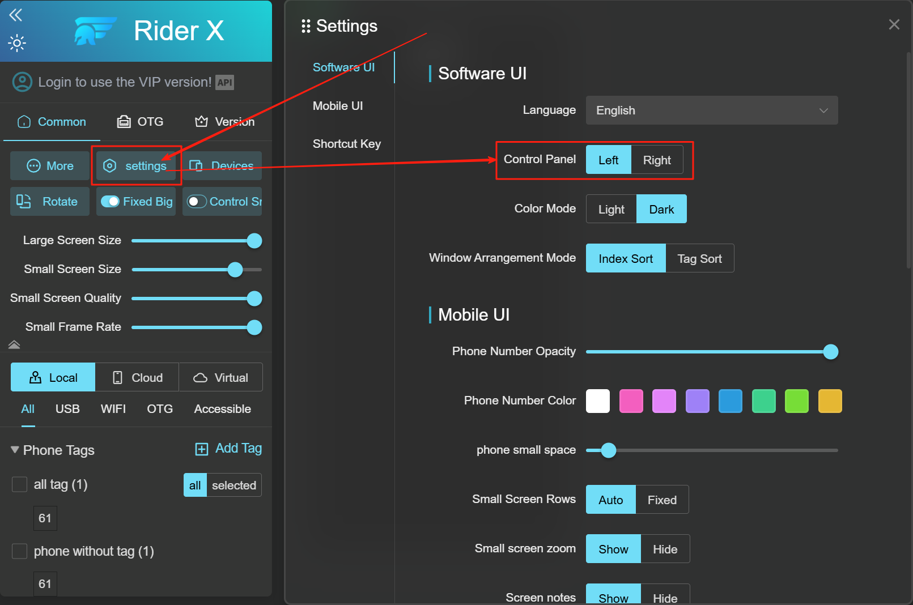Click the Devices button
The height and width of the screenshot is (605, 913).
[x=222, y=166]
